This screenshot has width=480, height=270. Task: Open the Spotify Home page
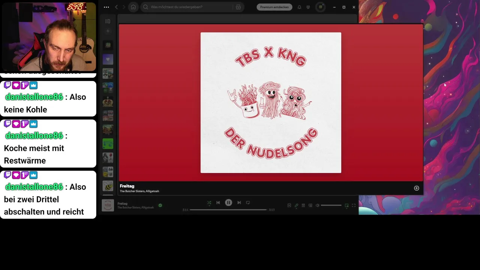coord(133,7)
